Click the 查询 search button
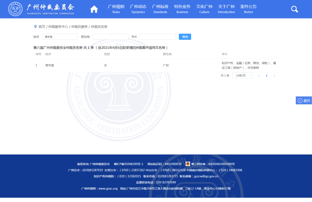312x202 pixels. (x=185, y=37)
